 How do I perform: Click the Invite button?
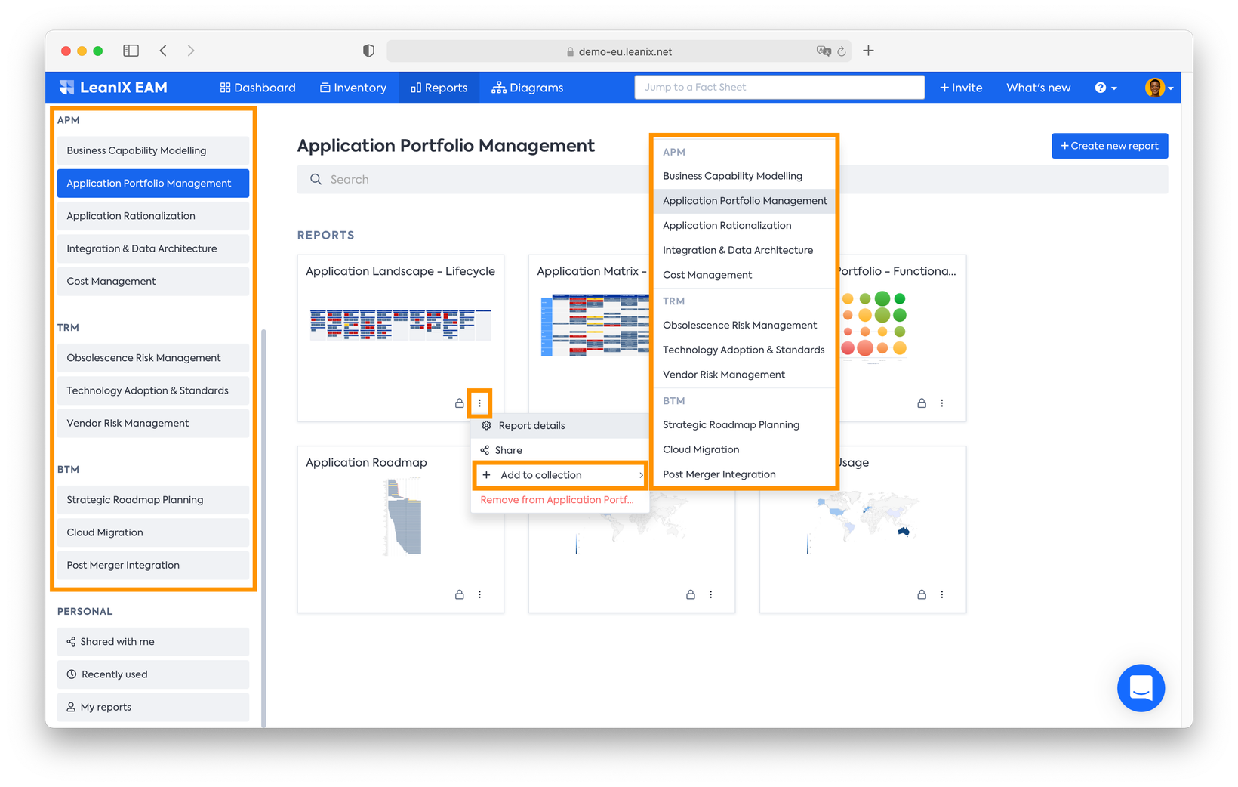961,88
